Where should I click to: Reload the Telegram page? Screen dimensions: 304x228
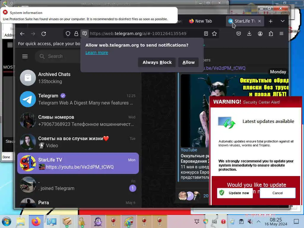[44, 34]
